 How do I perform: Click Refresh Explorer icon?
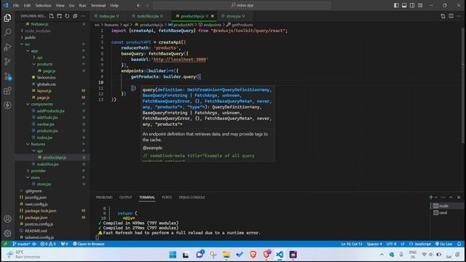67,16
